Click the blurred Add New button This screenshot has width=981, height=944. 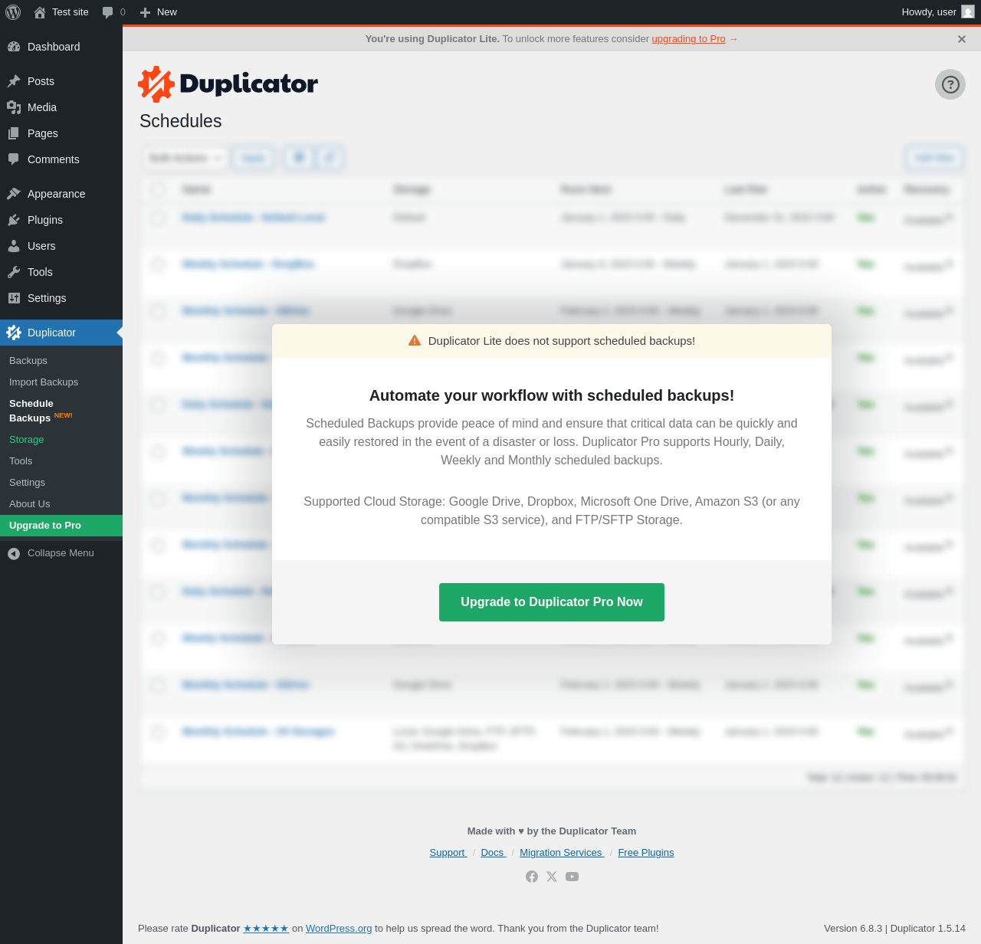pyautogui.click(x=934, y=158)
